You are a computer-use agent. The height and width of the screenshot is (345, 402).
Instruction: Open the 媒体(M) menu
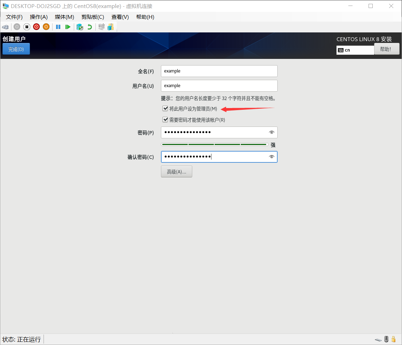64,17
